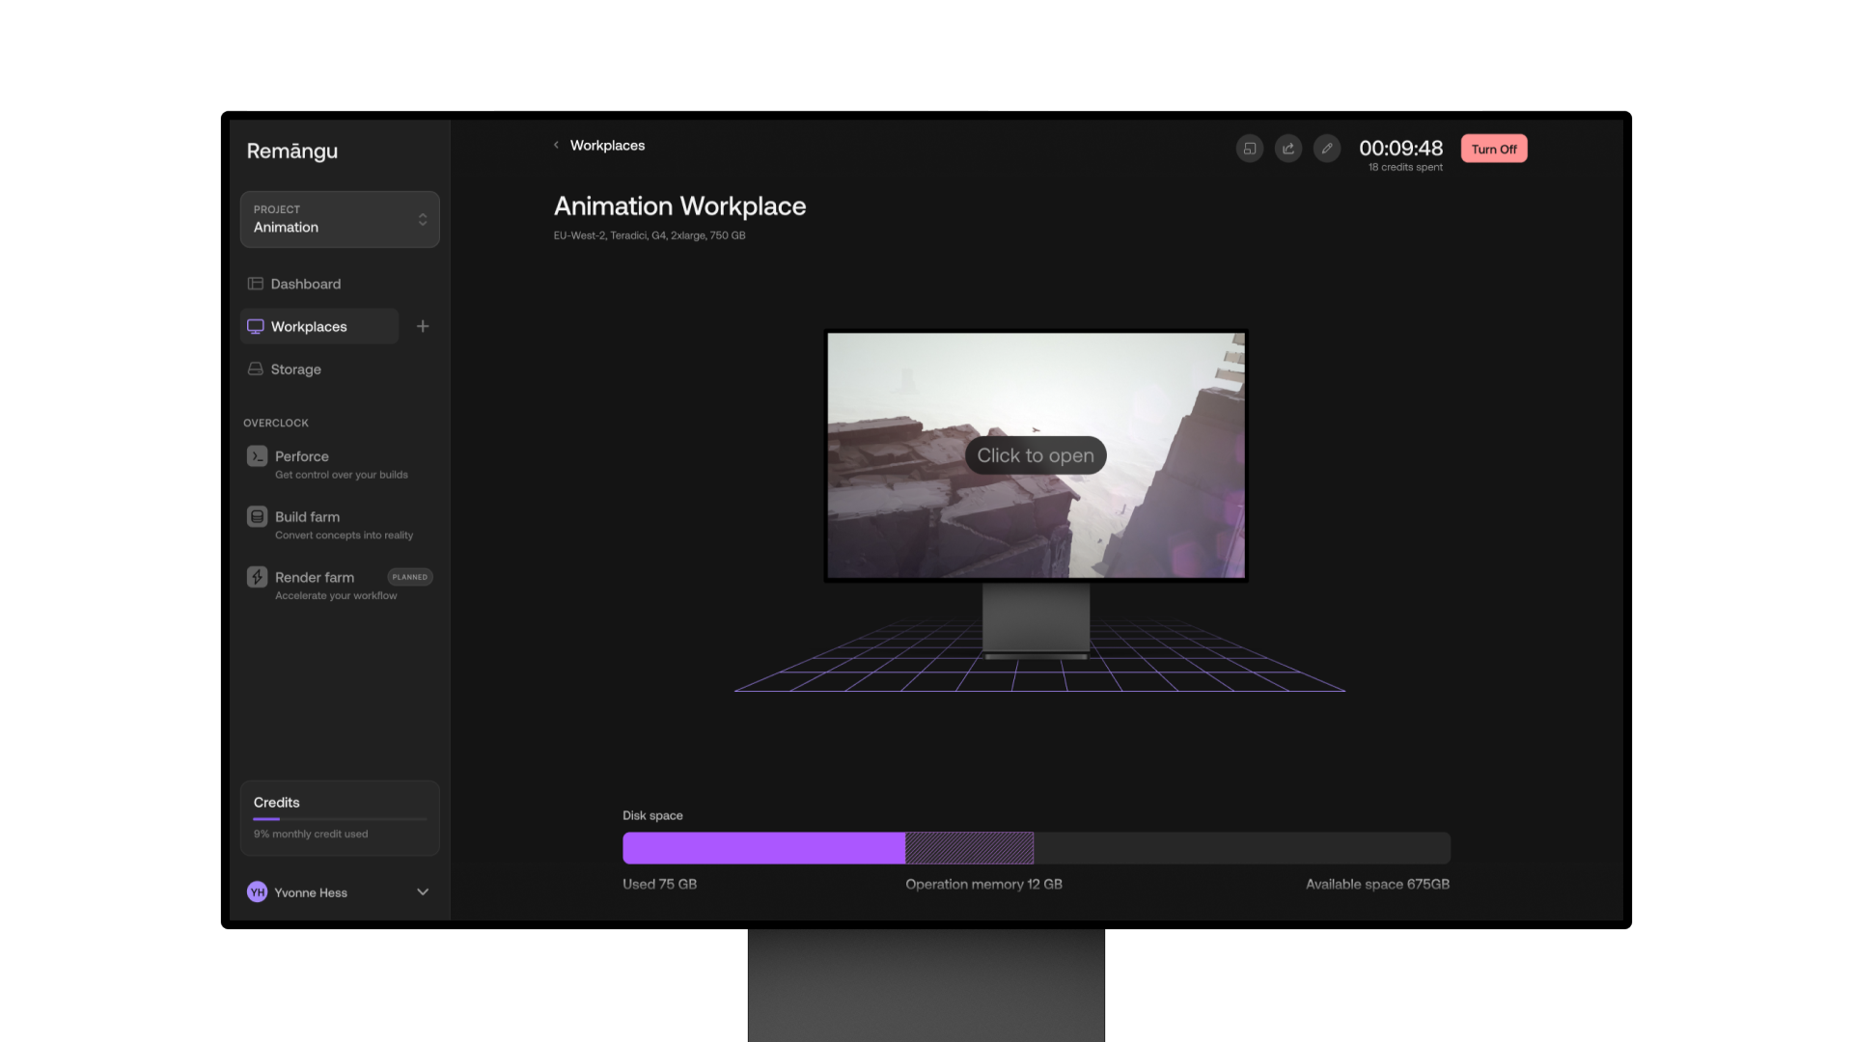
Task: Collapse back using the Workplaces breadcrumb chevron
Action: point(557,145)
